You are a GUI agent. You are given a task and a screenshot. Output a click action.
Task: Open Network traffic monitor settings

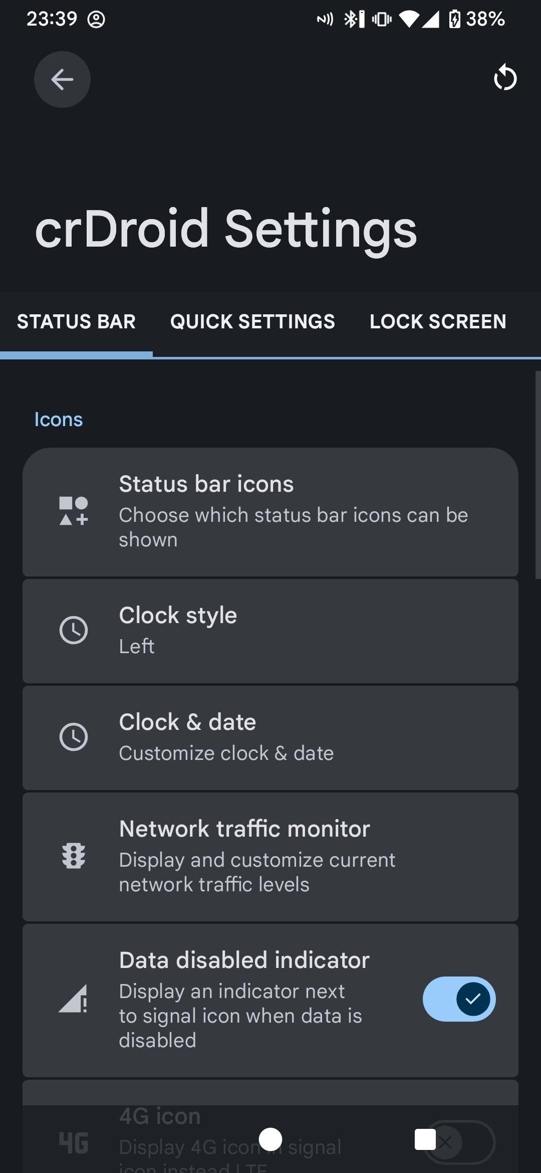point(270,857)
